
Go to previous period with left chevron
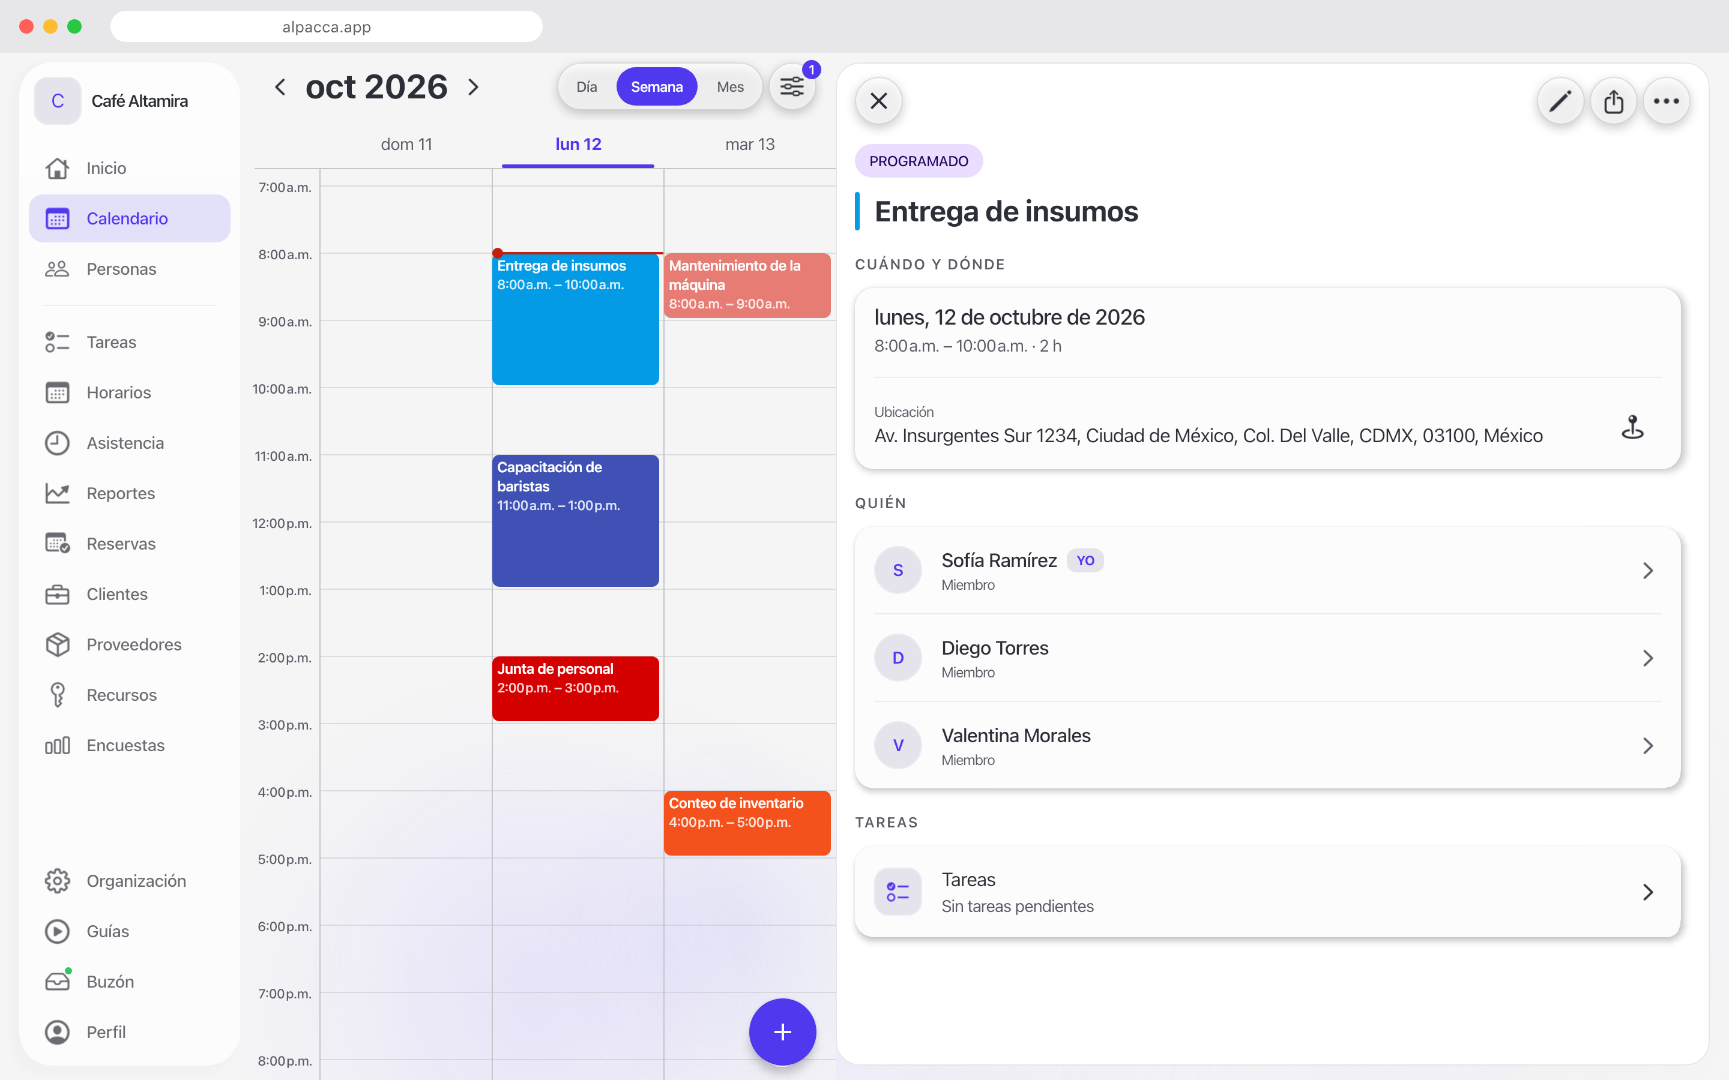pos(280,87)
